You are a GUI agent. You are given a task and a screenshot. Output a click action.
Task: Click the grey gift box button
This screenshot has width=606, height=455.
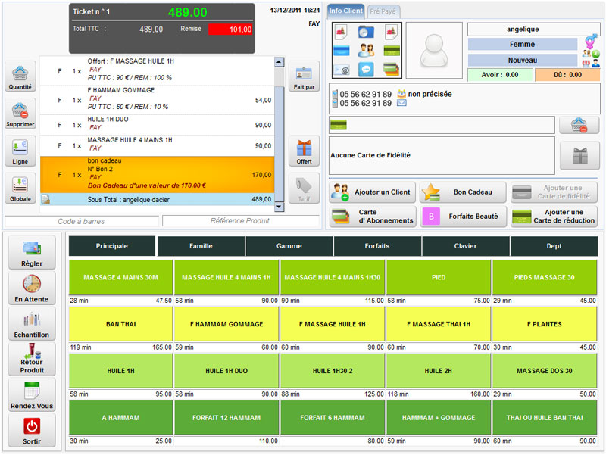(x=579, y=155)
